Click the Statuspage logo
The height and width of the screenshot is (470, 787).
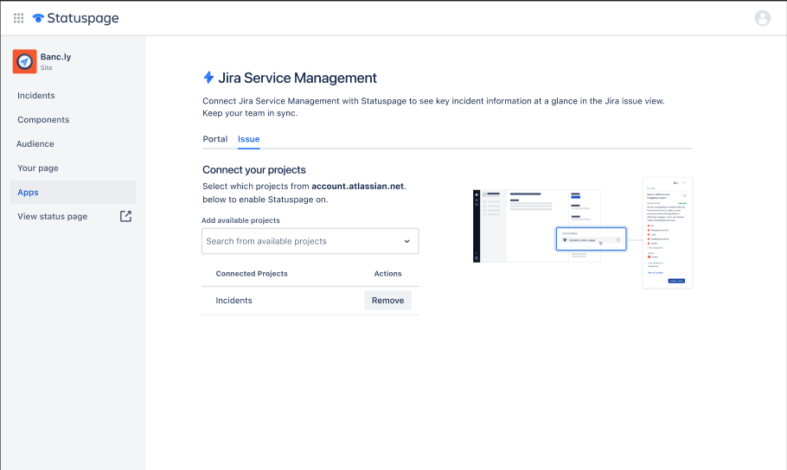[x=76, y=18]
